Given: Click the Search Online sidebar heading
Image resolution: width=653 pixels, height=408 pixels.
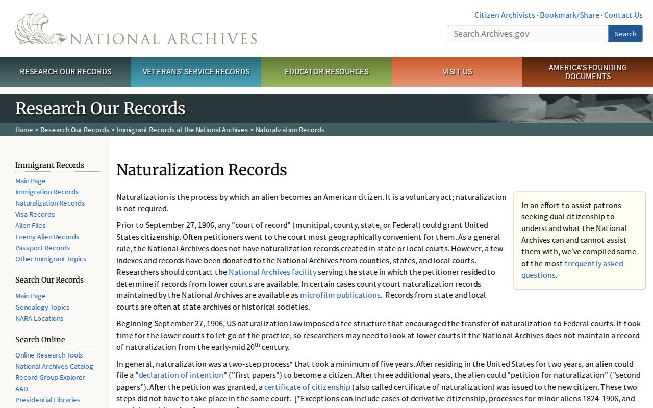Looking at the screenshot, I should coord(40,340).
